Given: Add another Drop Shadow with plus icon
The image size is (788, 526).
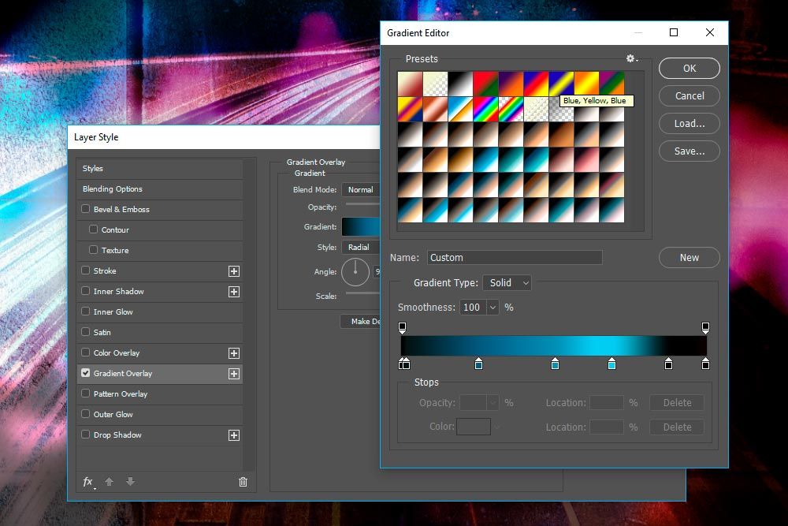Looking at the screenshot, I should pyautogui.click(x=233, y=435).
